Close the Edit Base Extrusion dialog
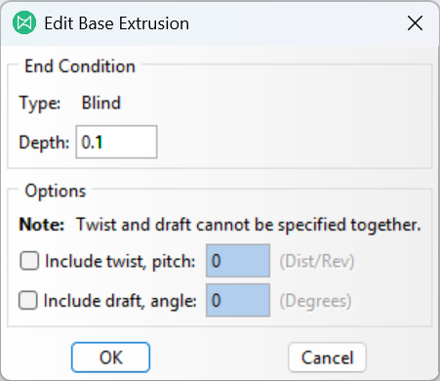The image size is (440, 381). point(415,23)
